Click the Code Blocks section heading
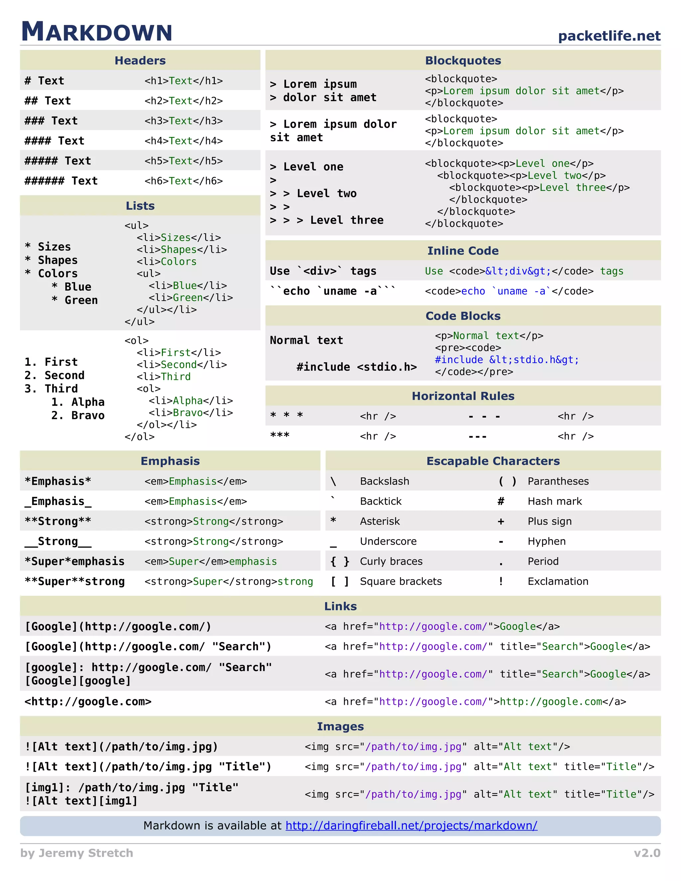 463,316
